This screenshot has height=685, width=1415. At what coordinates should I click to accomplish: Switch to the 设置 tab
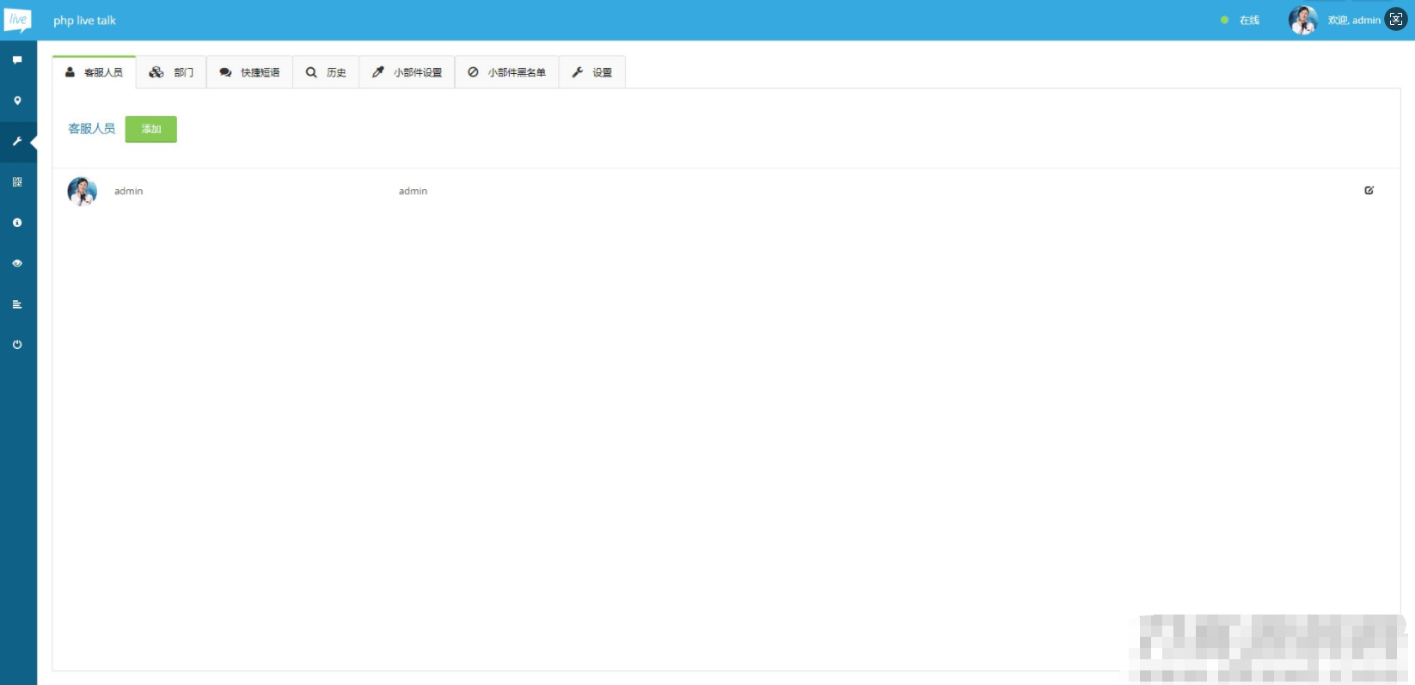(x=592, y=72)
